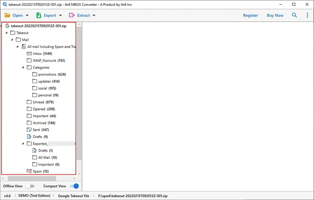Click the Register link
The width and height of the screenshot is (314, 200).
(250, 15)
